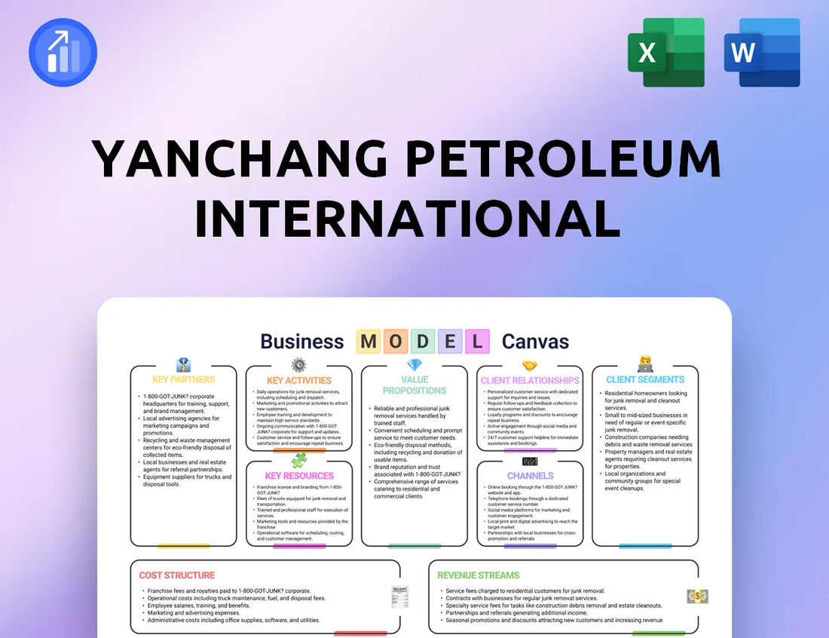
Task: Click bullet 'Franchise fees and royalties paid'
Action: (226, 591)
